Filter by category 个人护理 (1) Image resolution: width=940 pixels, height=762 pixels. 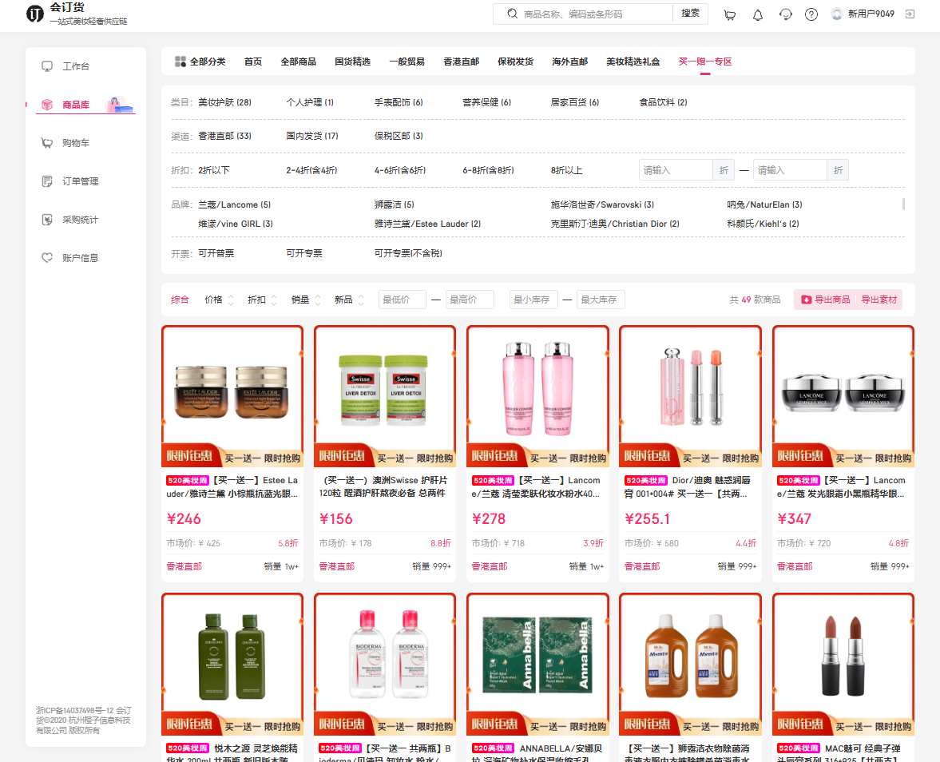point(310,102)
